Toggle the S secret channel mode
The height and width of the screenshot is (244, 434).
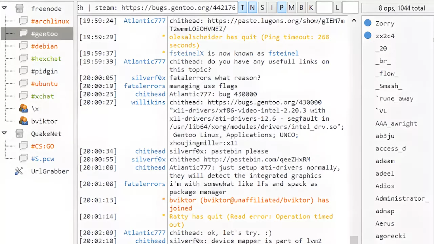[x=262, y=7]
